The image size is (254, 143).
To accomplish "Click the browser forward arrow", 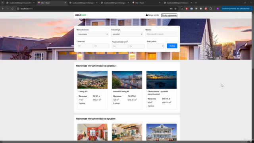I will point(8,9).
